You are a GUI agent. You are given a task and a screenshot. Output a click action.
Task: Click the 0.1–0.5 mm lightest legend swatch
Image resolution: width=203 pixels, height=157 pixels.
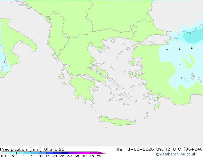coord(5,153)
